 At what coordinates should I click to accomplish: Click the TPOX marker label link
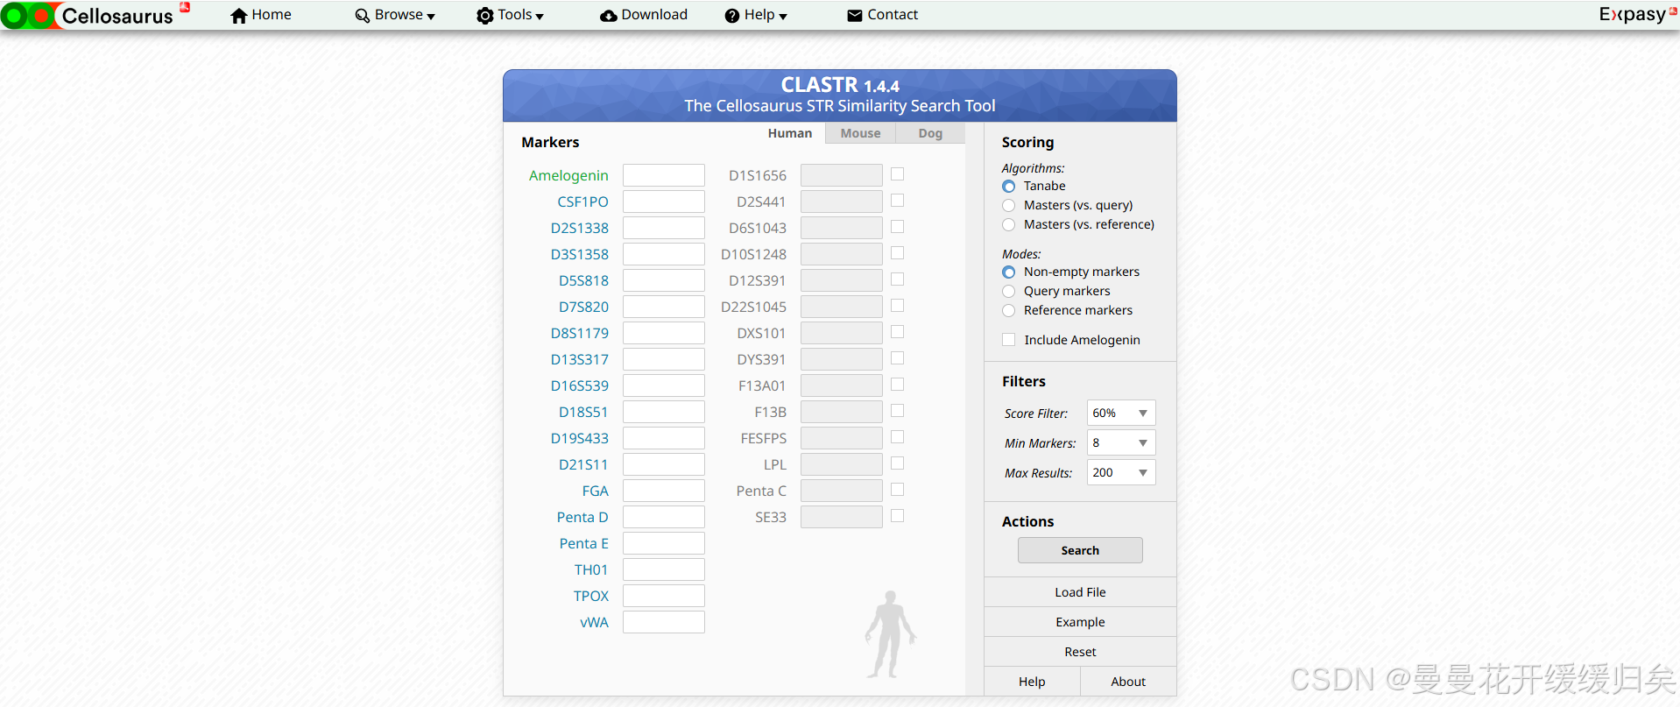point(591,596)
